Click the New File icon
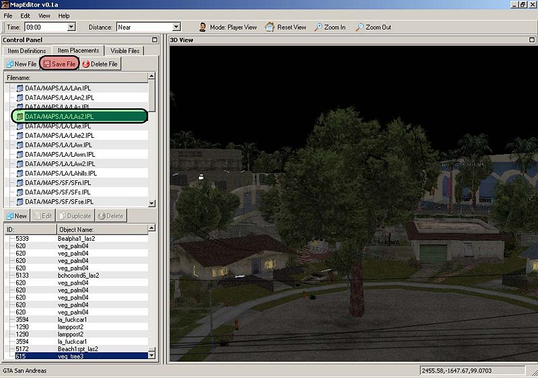The image size is (538, 378). click(10, 64)
